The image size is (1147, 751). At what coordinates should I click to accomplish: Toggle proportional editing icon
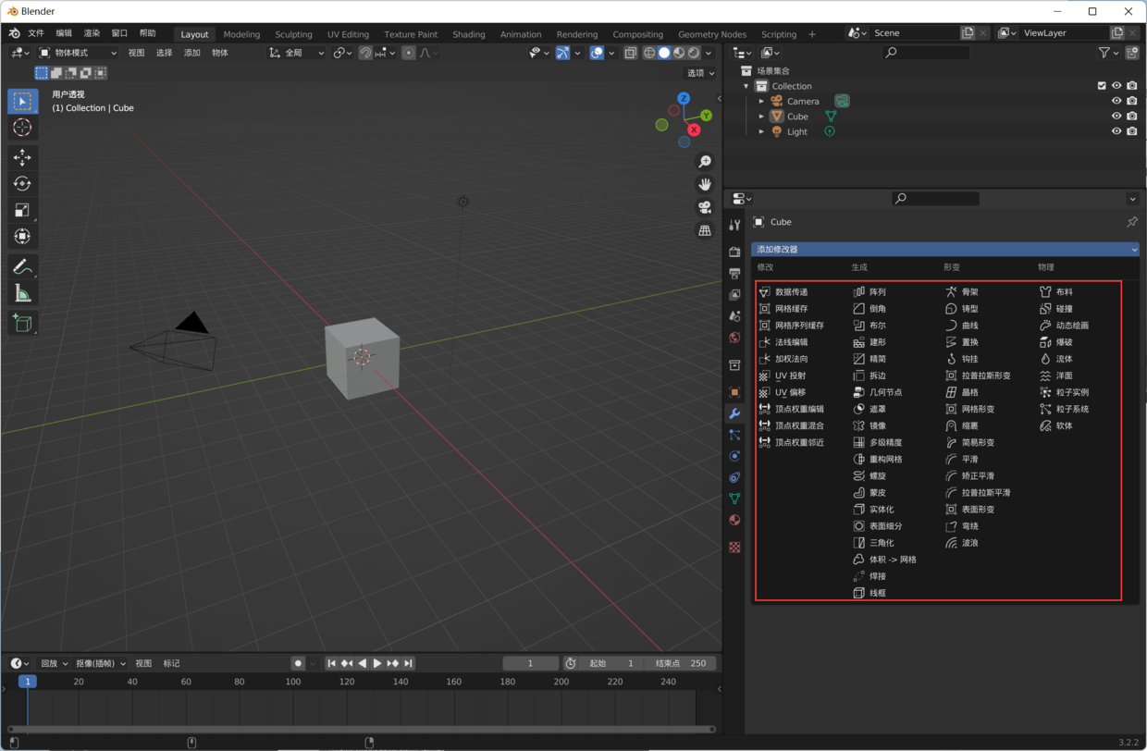click(409, 53)
